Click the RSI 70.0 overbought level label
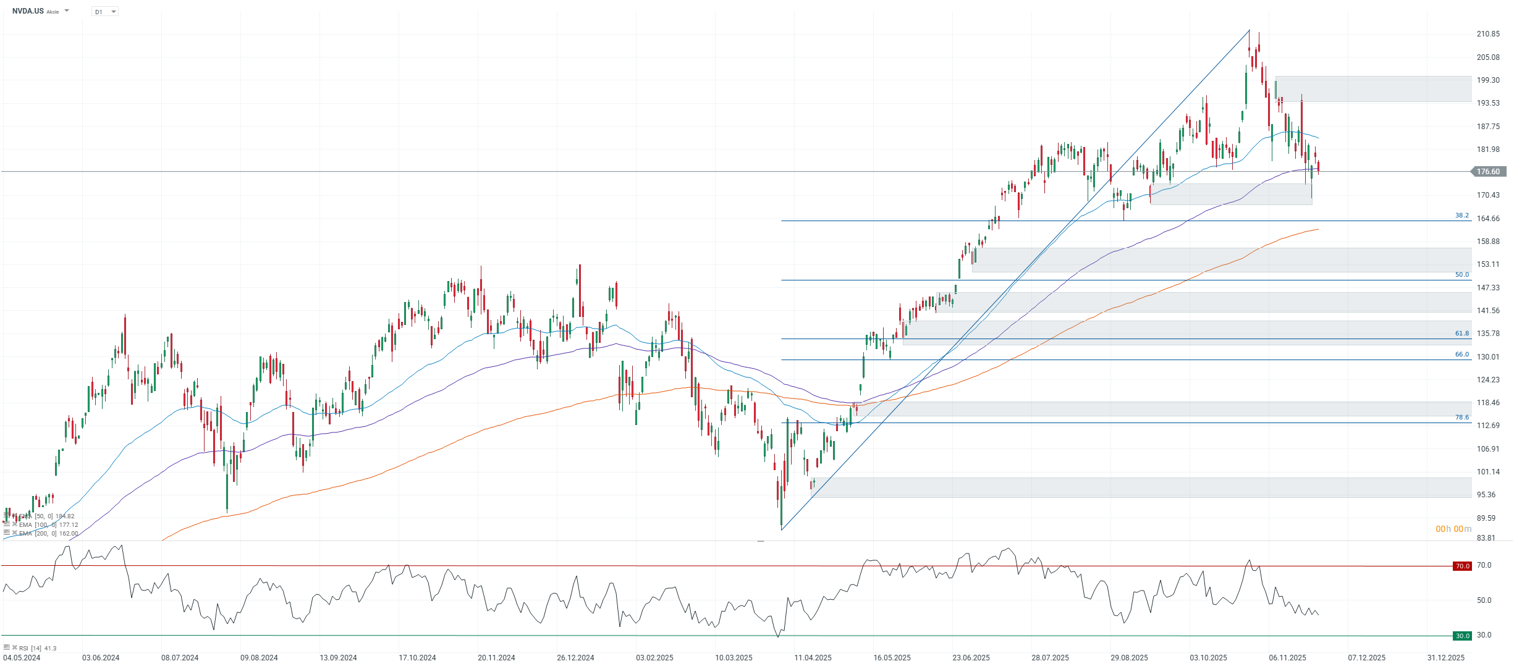 click(x=1462, y=566)
